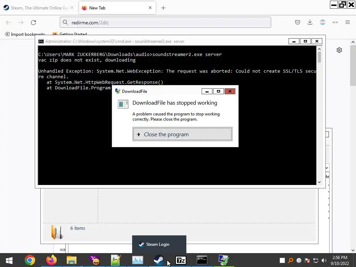356x267 pixels.
Task: Click the striped round toolbar icon
Action: pos(323,22)
